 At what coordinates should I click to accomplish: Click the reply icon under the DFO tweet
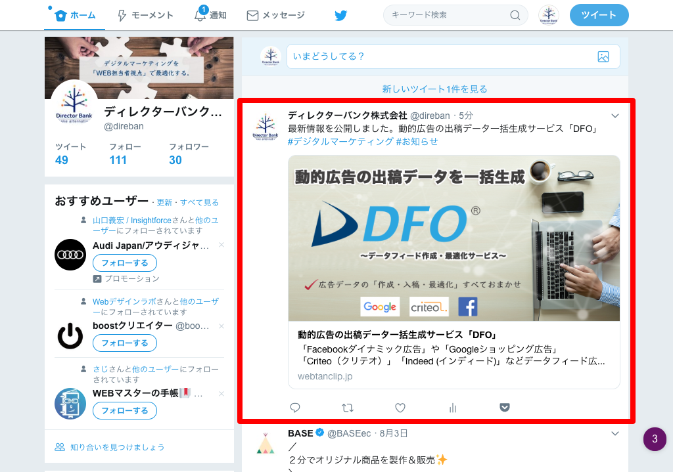click(x=295, y=408)
